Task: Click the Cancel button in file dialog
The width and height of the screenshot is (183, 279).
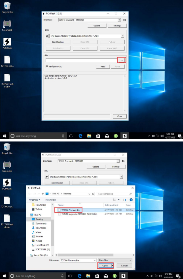Action: [x=124, y=266]
